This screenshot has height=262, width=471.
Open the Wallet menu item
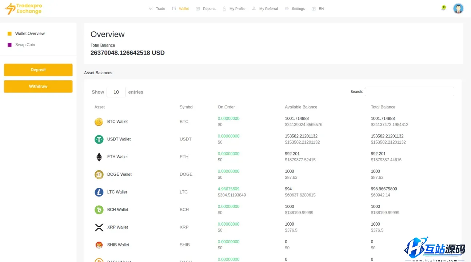pyautogui.click(x=184, y=9)
